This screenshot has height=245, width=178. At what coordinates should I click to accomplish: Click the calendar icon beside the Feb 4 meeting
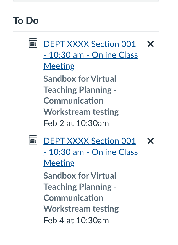pyautogui.click(x=33, y=140)
